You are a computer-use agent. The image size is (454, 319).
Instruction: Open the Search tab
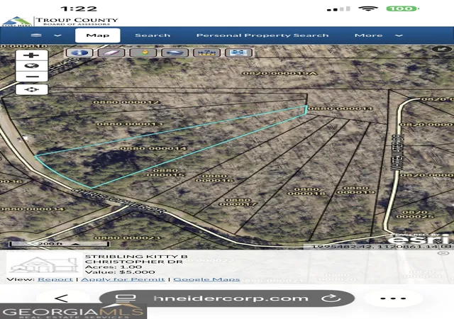(x=153, y=35)
